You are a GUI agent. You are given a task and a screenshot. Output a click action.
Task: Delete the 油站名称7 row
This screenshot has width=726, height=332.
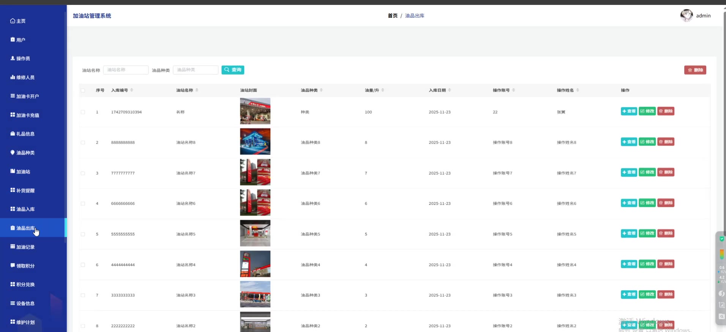click(666, 172)
